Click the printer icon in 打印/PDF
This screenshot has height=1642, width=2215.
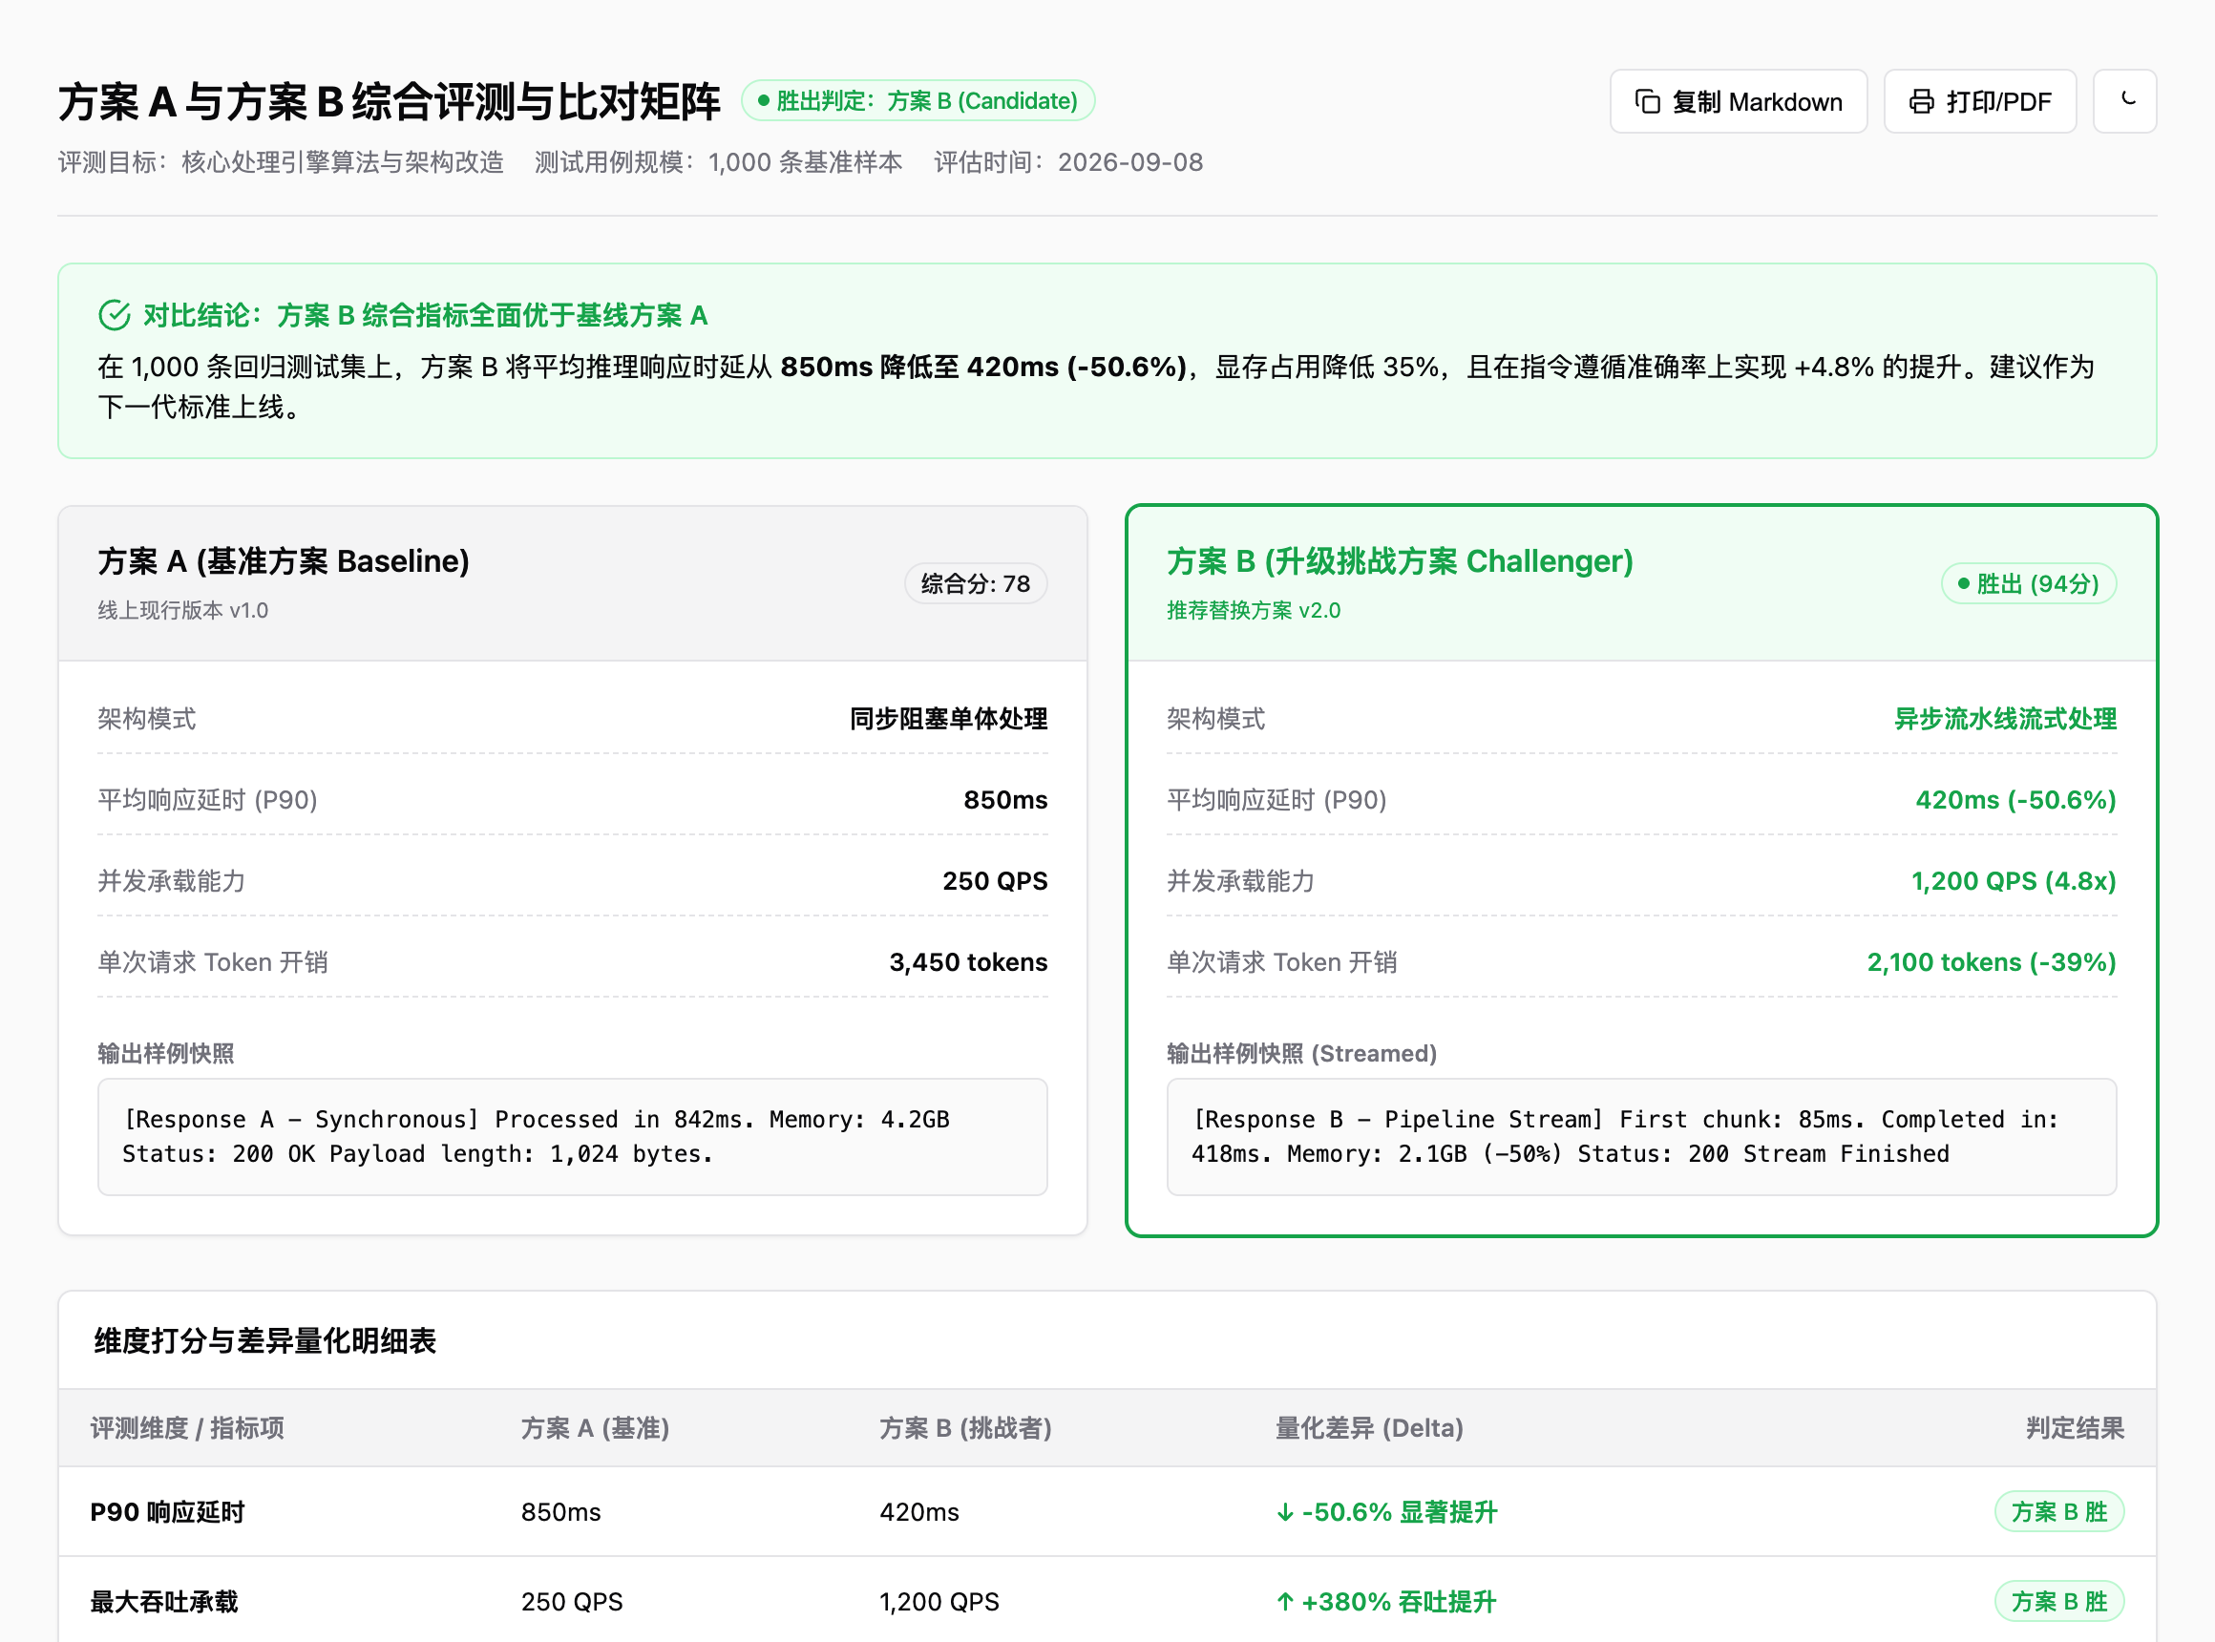point(1922,101)
